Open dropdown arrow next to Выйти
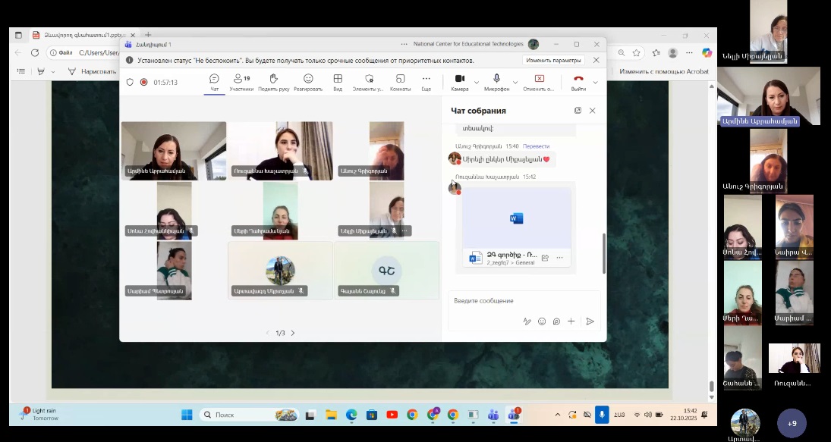This screenshot has height=442, width=831. (596, 82)
